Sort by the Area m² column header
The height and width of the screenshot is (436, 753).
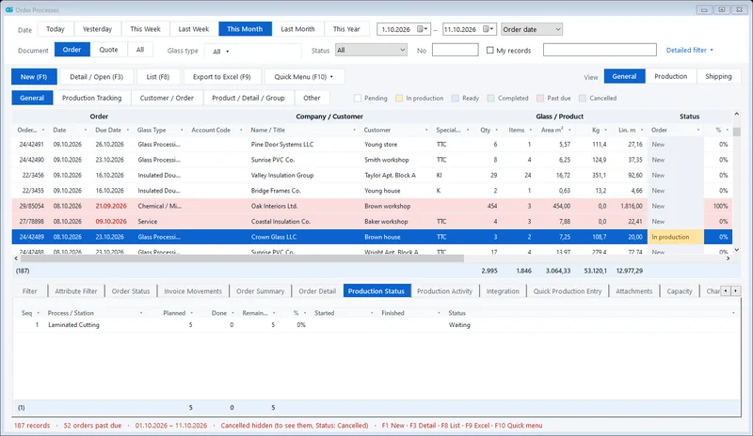(553, 130)
